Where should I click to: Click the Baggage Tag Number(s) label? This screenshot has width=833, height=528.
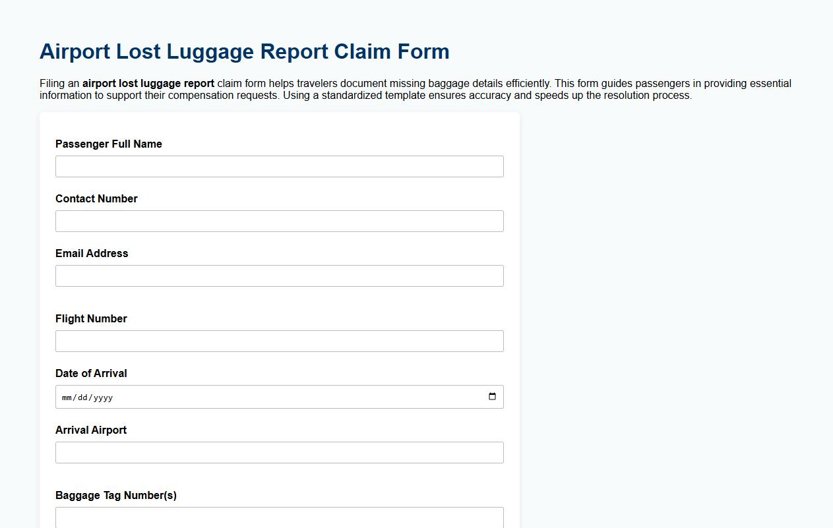point(116,495)
